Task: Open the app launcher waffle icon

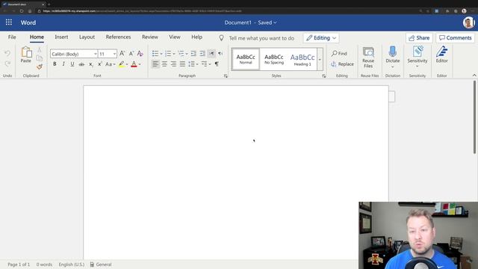Action: pos(9,22)
